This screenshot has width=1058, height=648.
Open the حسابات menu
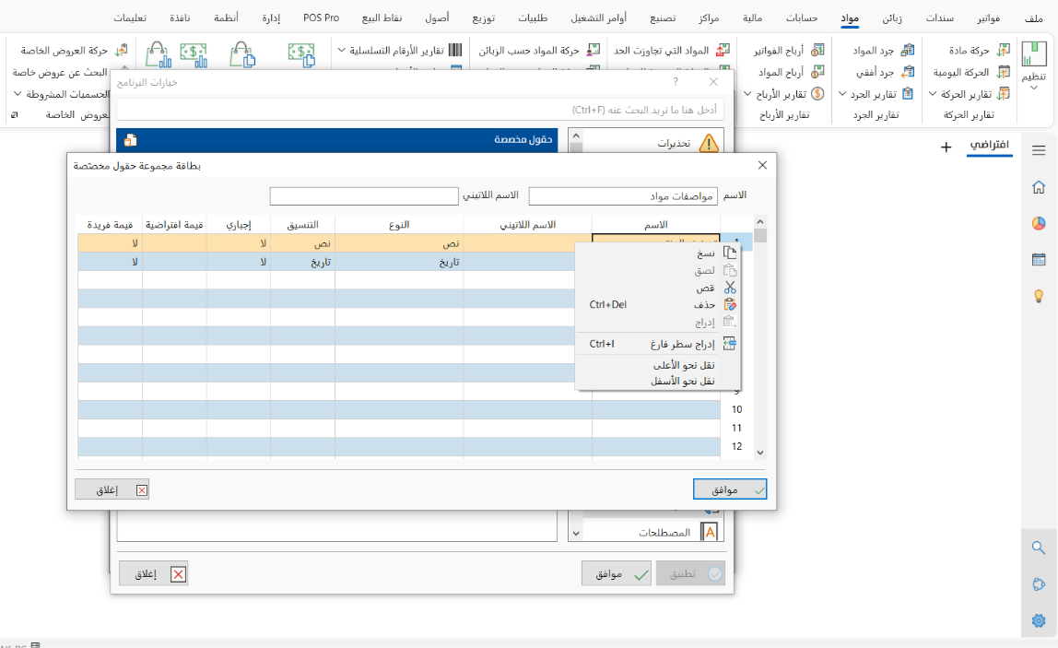(802, 18)
